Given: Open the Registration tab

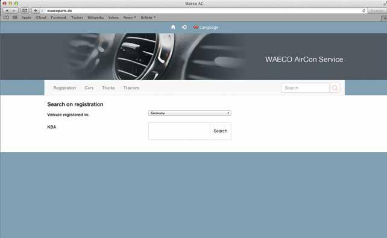Looking at the screenshot, I should pos(64,88).
